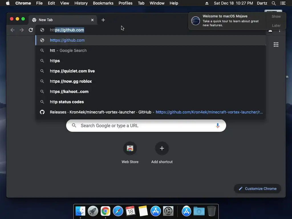
Task: Open the Bookmarks menu
Action: [103, 3]
